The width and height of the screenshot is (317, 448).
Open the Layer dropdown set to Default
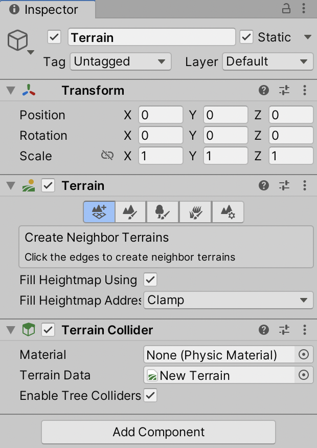tap(268, 62)
